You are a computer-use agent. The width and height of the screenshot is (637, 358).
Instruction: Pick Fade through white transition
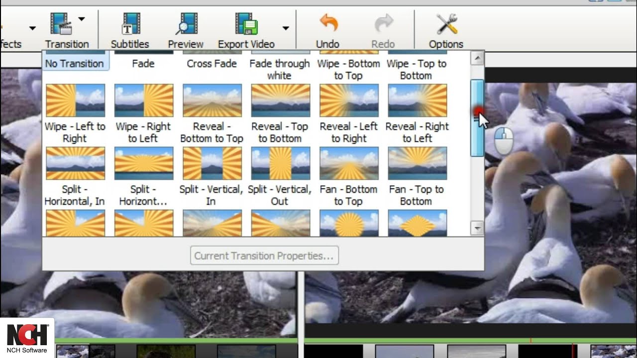(280, 70)
